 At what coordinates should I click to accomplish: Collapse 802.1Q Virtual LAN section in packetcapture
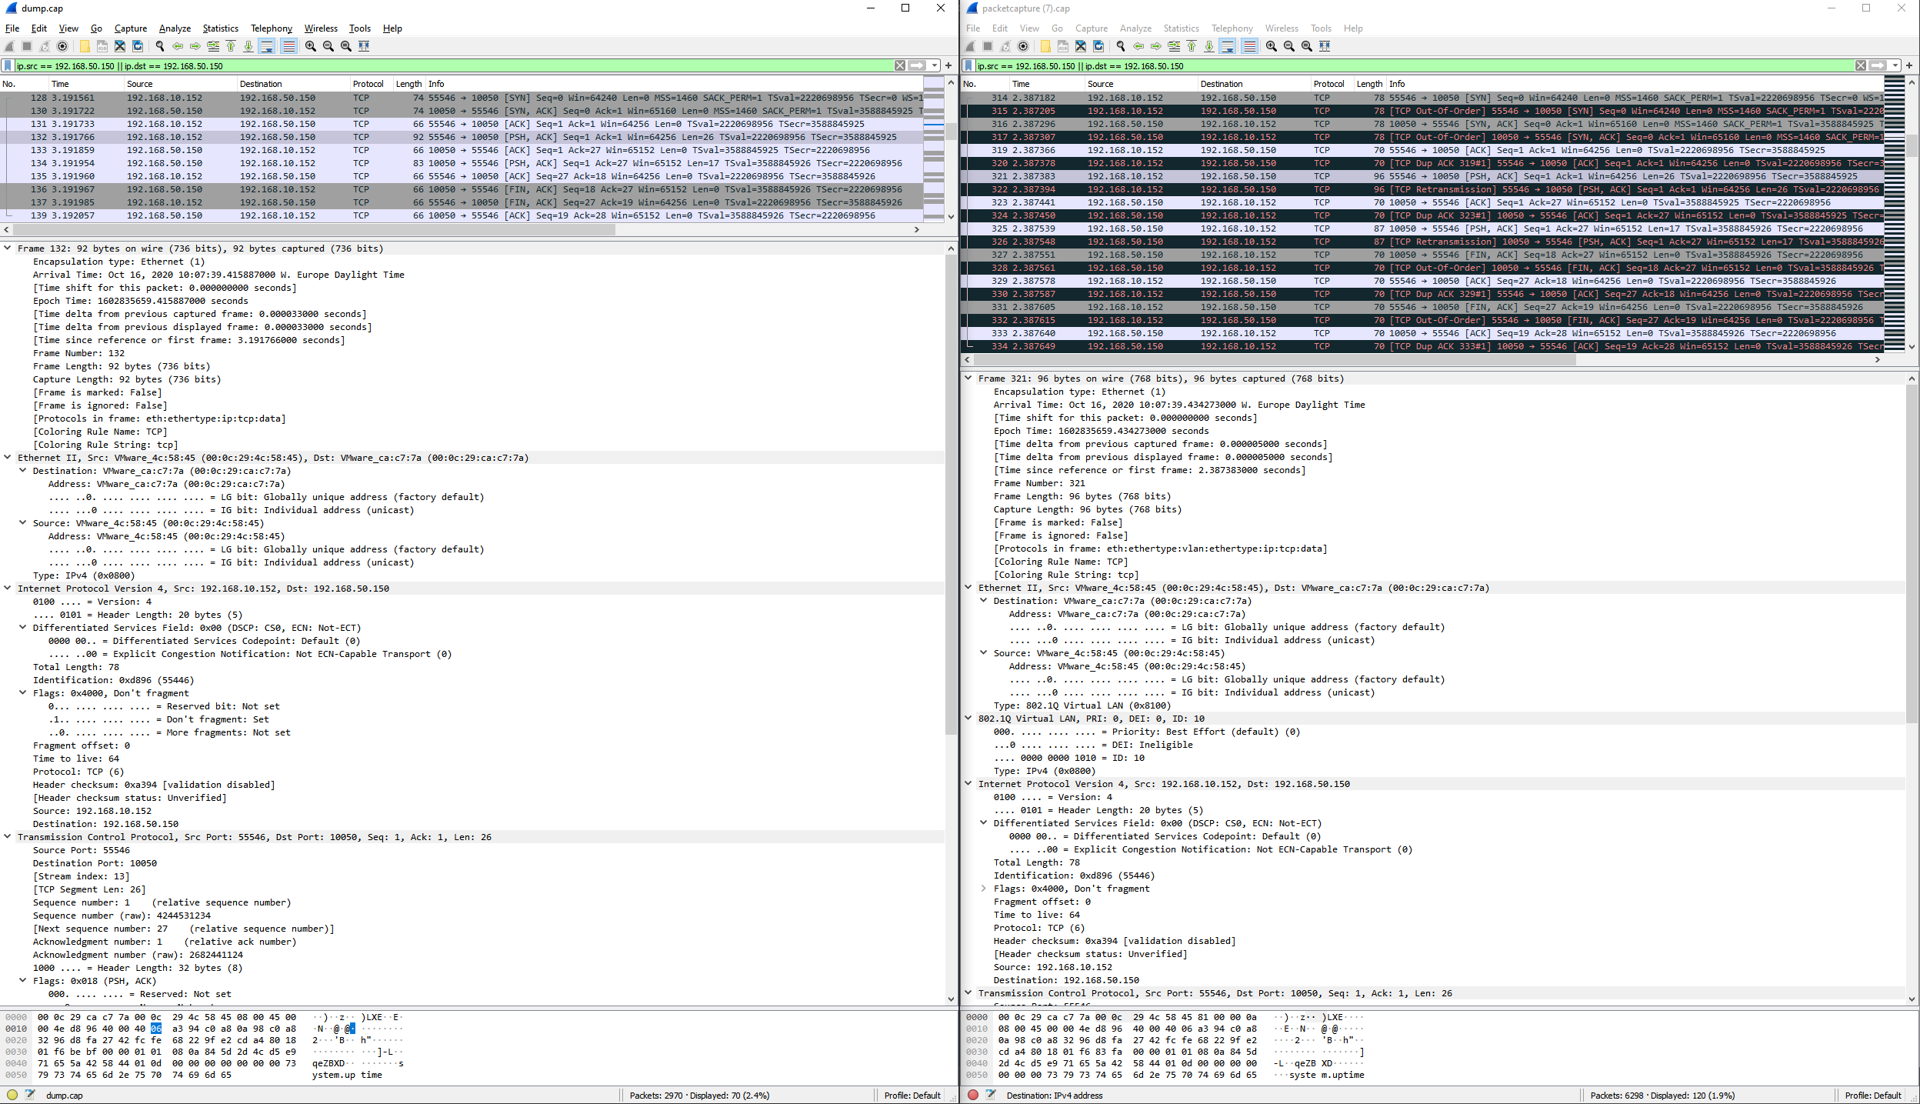(x=968, y=719)
